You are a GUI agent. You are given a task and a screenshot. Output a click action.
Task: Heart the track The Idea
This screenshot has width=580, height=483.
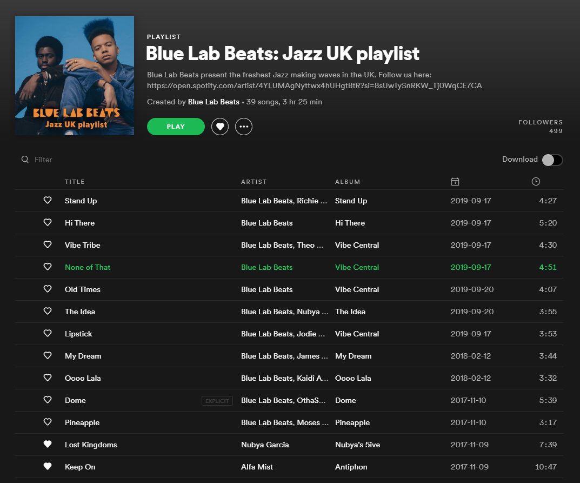(x=48, y=311)
